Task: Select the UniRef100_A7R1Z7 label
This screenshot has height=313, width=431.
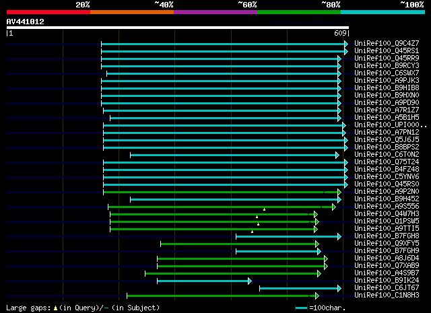Action: (x=387, y=110)
